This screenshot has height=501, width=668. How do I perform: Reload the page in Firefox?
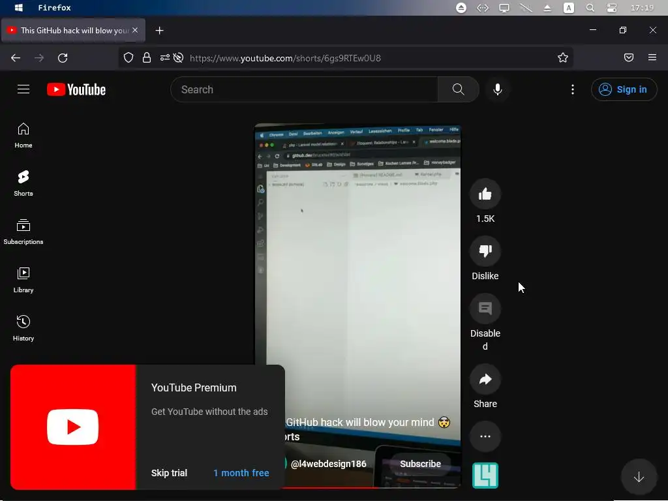63,58
